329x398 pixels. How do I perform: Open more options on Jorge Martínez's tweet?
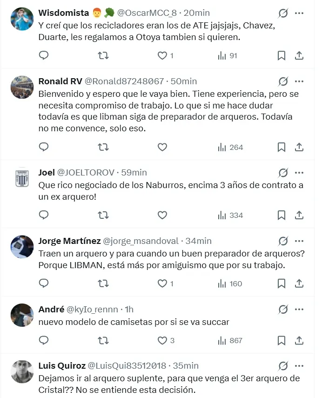pyautogui.click(x=299, y=241)
